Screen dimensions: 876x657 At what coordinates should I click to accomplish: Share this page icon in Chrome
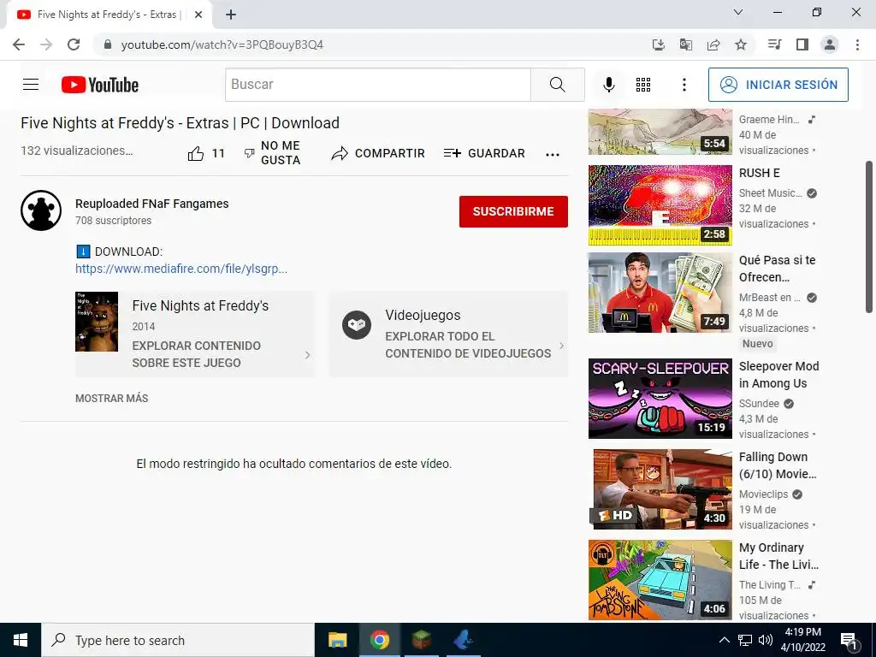(x=713, y=44)
